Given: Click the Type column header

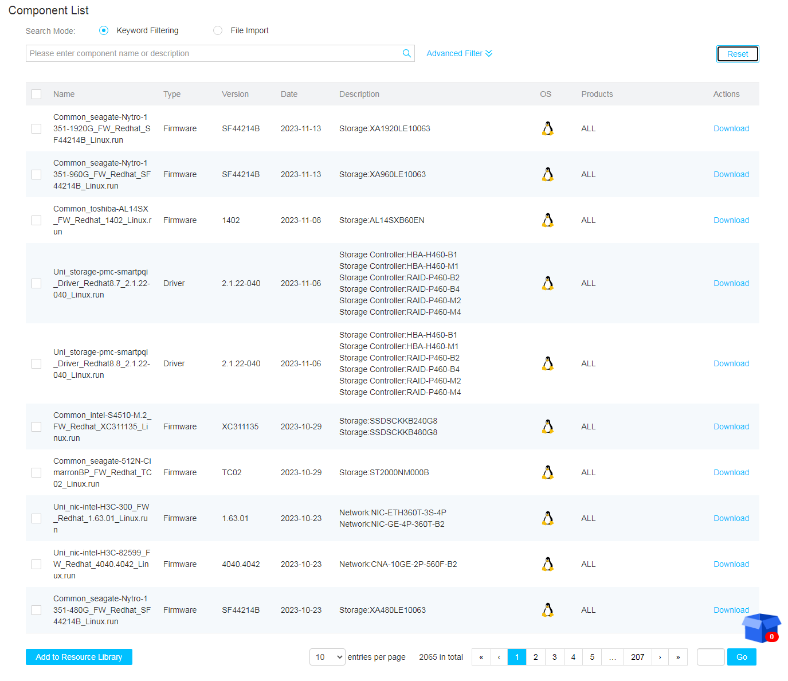Looking at the screenshot, I should tap(172, 94).
